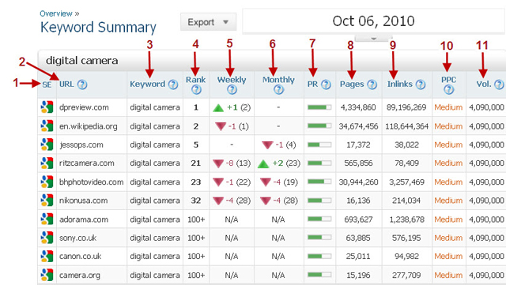
Task: Open the bhphotovideo.com URL link
Action: point(92,182)
